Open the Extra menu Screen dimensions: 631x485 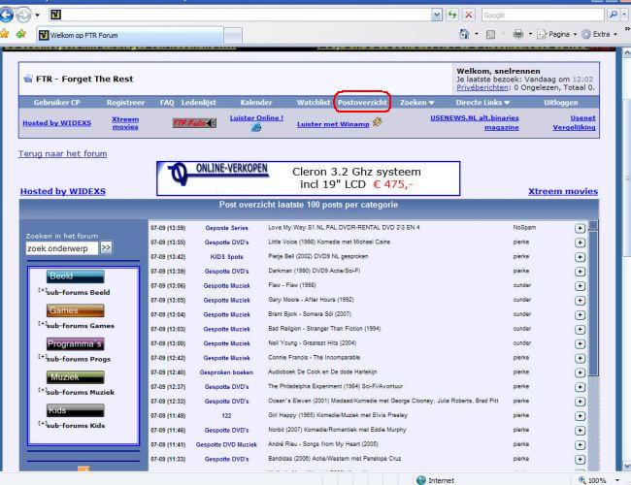600,35
